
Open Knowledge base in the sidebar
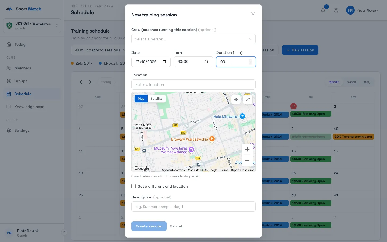32,107
